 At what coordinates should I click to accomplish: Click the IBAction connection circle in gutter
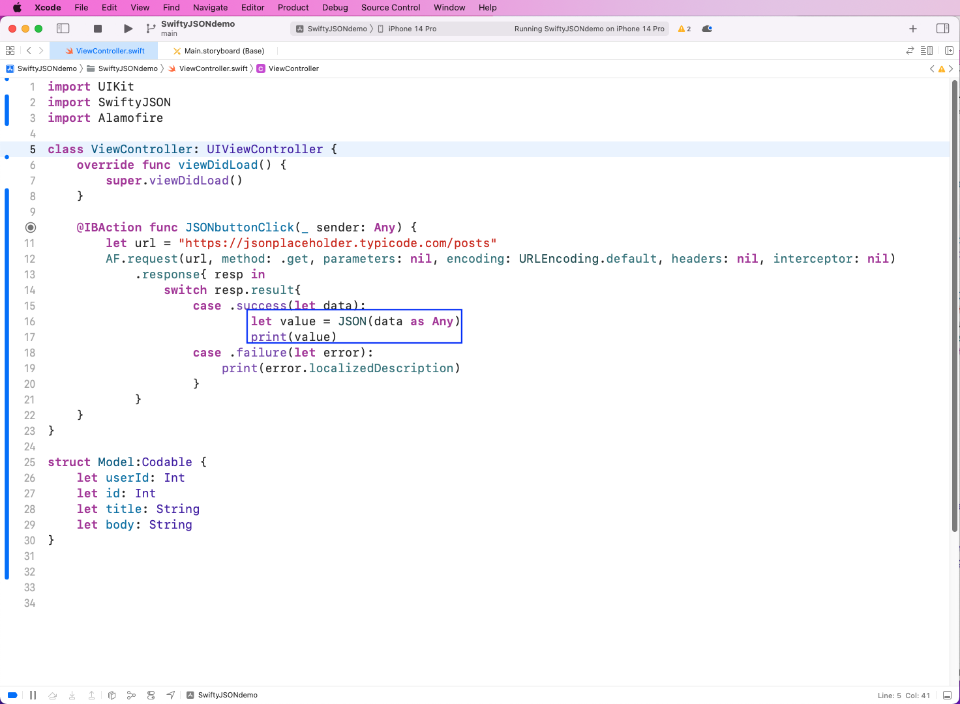tap(31, 227)
